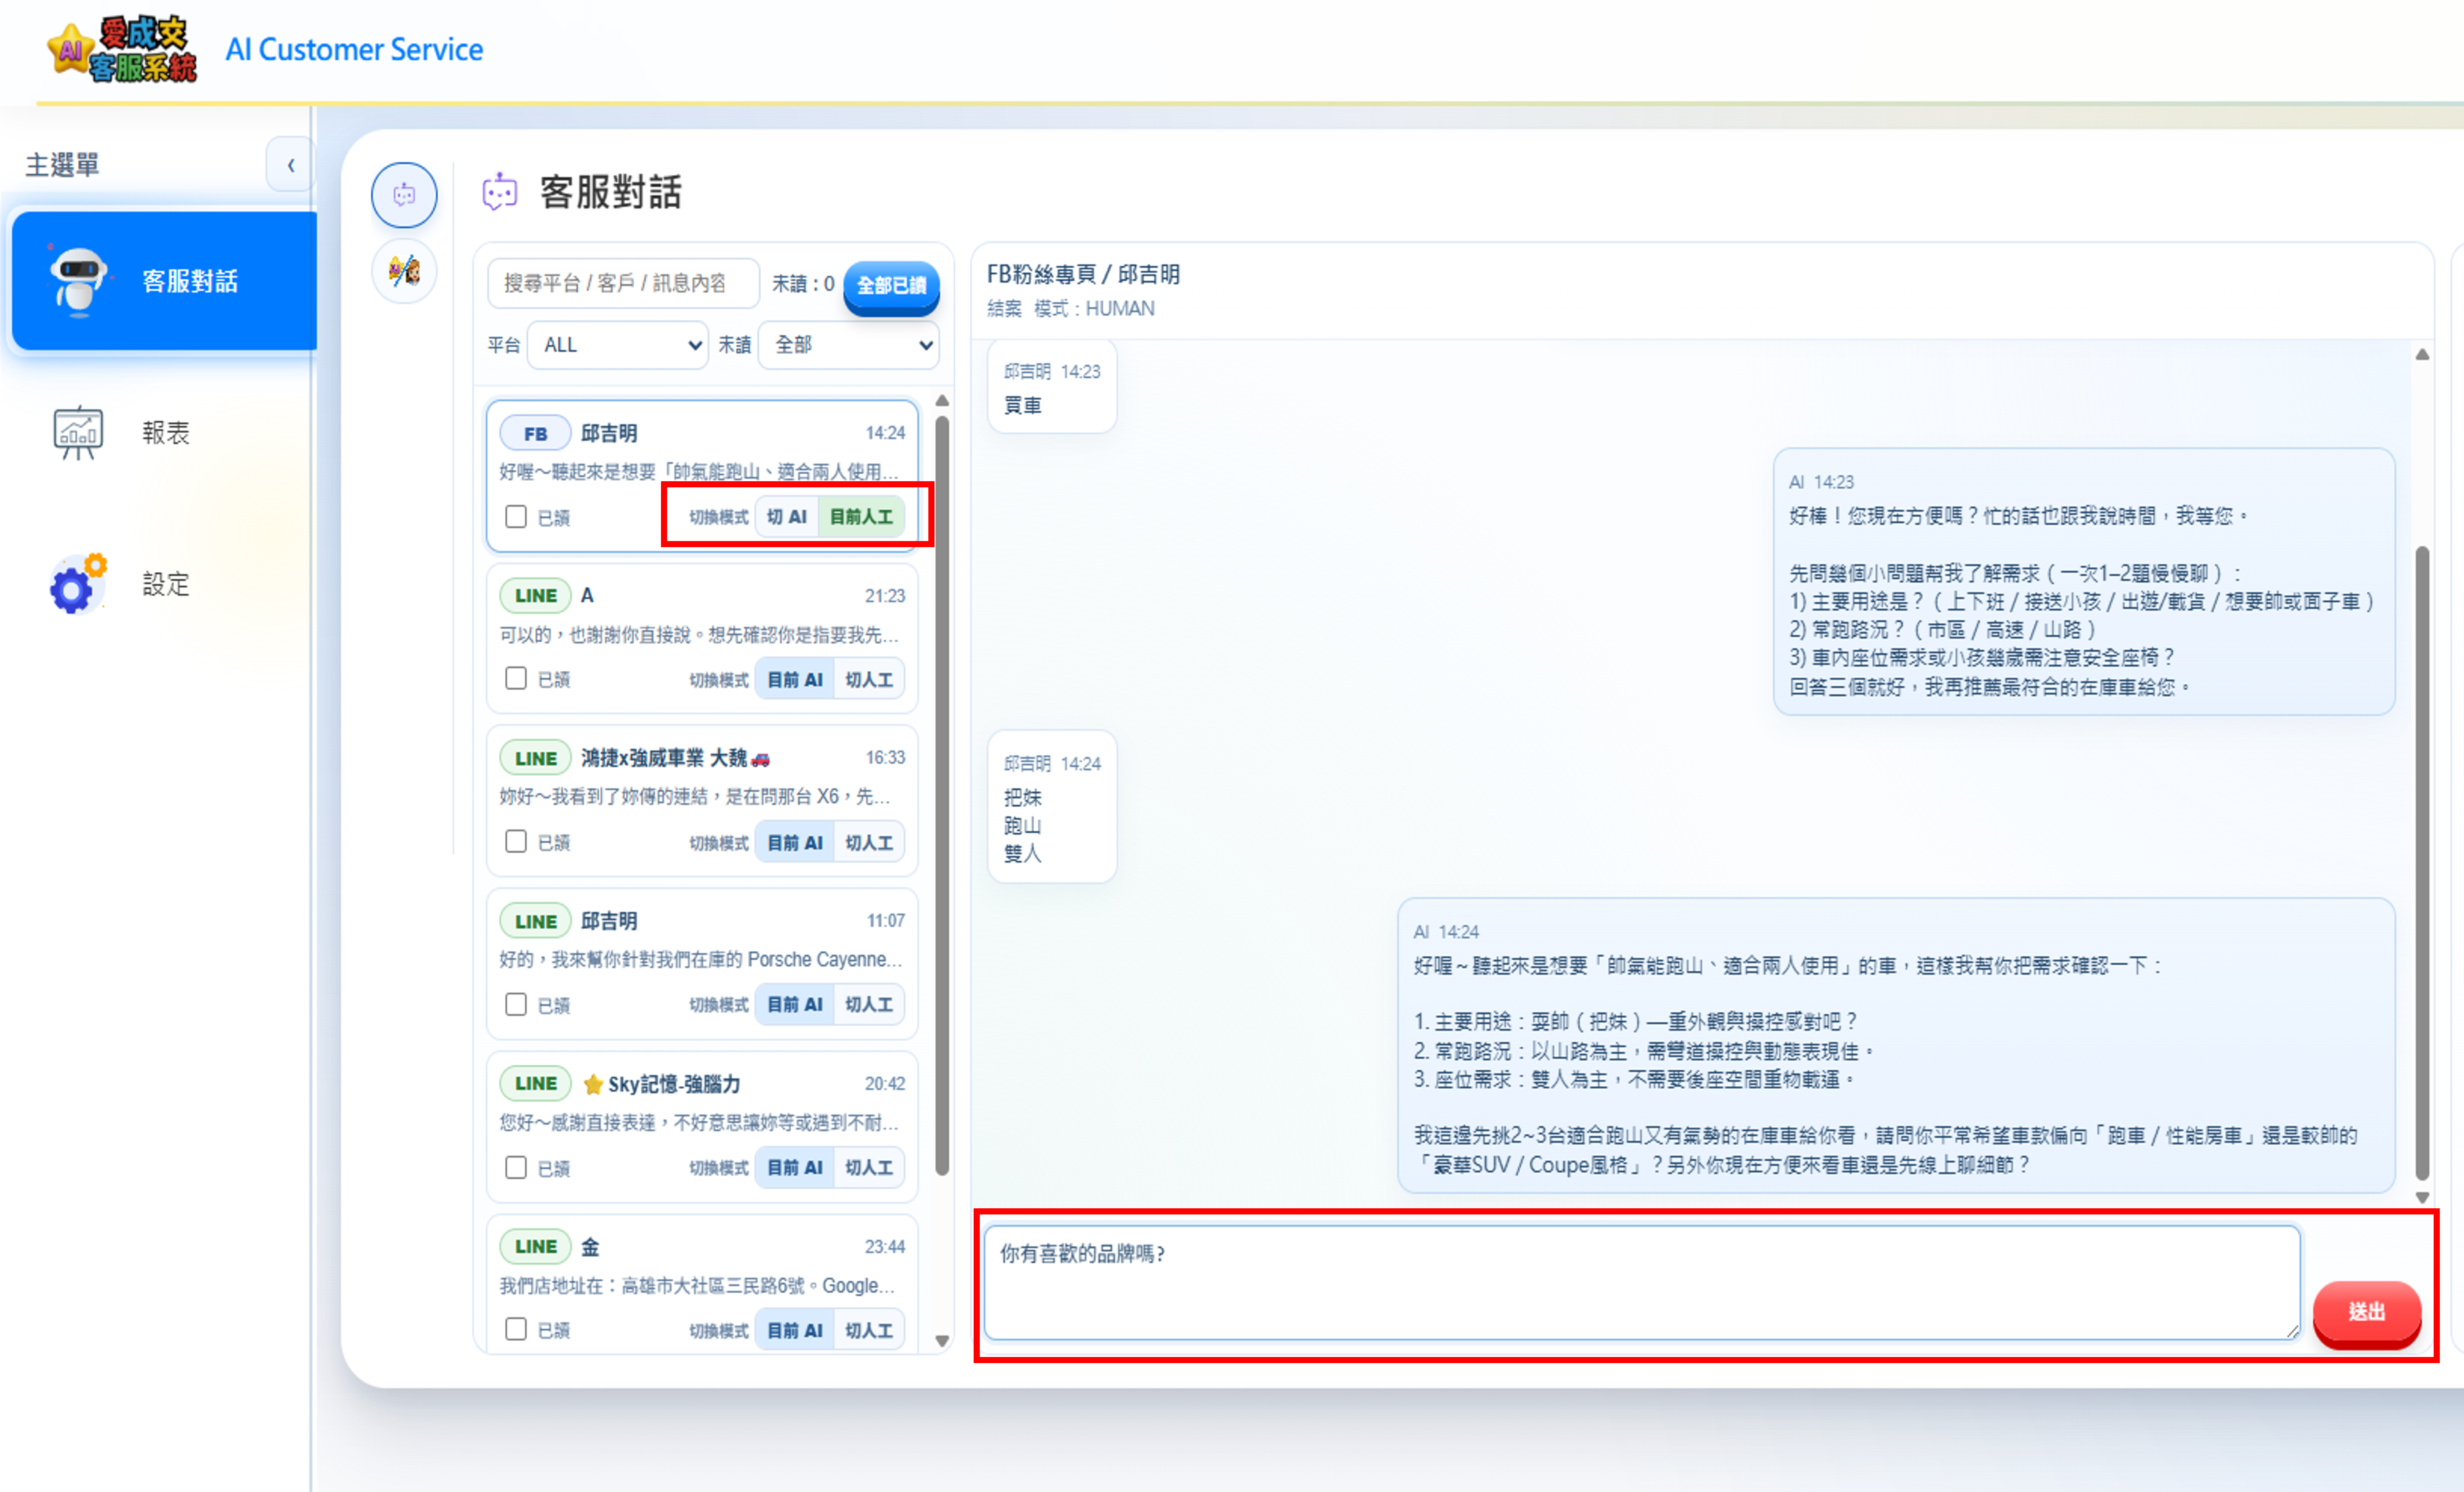Open the Sky記憶-強腦力 conversation
This screenshot has width=2464, height=1492.
pyautogui.click(x=702, y=1126)
